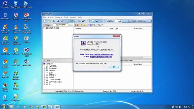This screenshot has height=109, width=194.
Task: Open VLC media player desktop shortcut
Action: [16, 29]
